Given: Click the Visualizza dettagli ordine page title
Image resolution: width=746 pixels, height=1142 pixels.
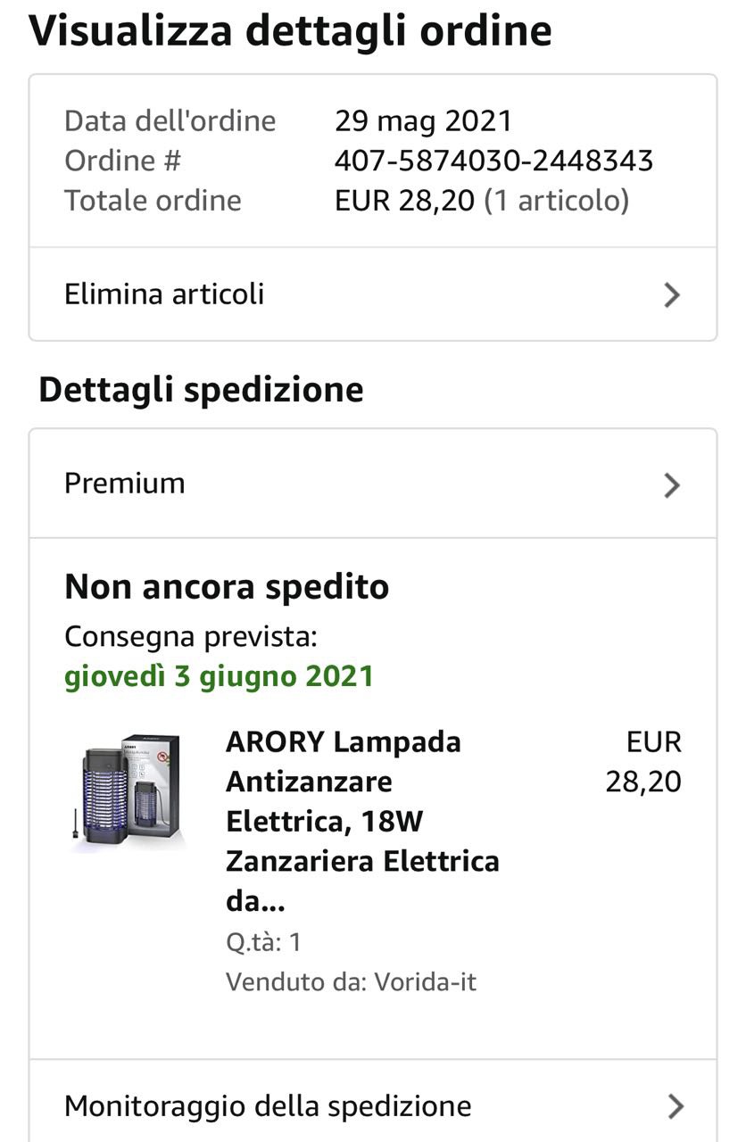Looking at the screenshot, I should tap(290, 30).
